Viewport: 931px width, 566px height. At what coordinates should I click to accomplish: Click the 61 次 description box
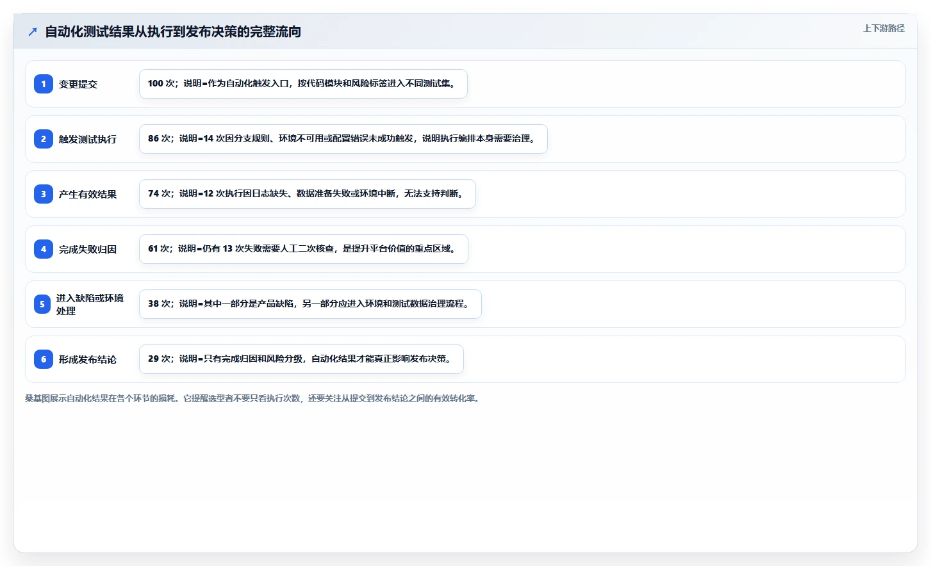coord(304,249)
